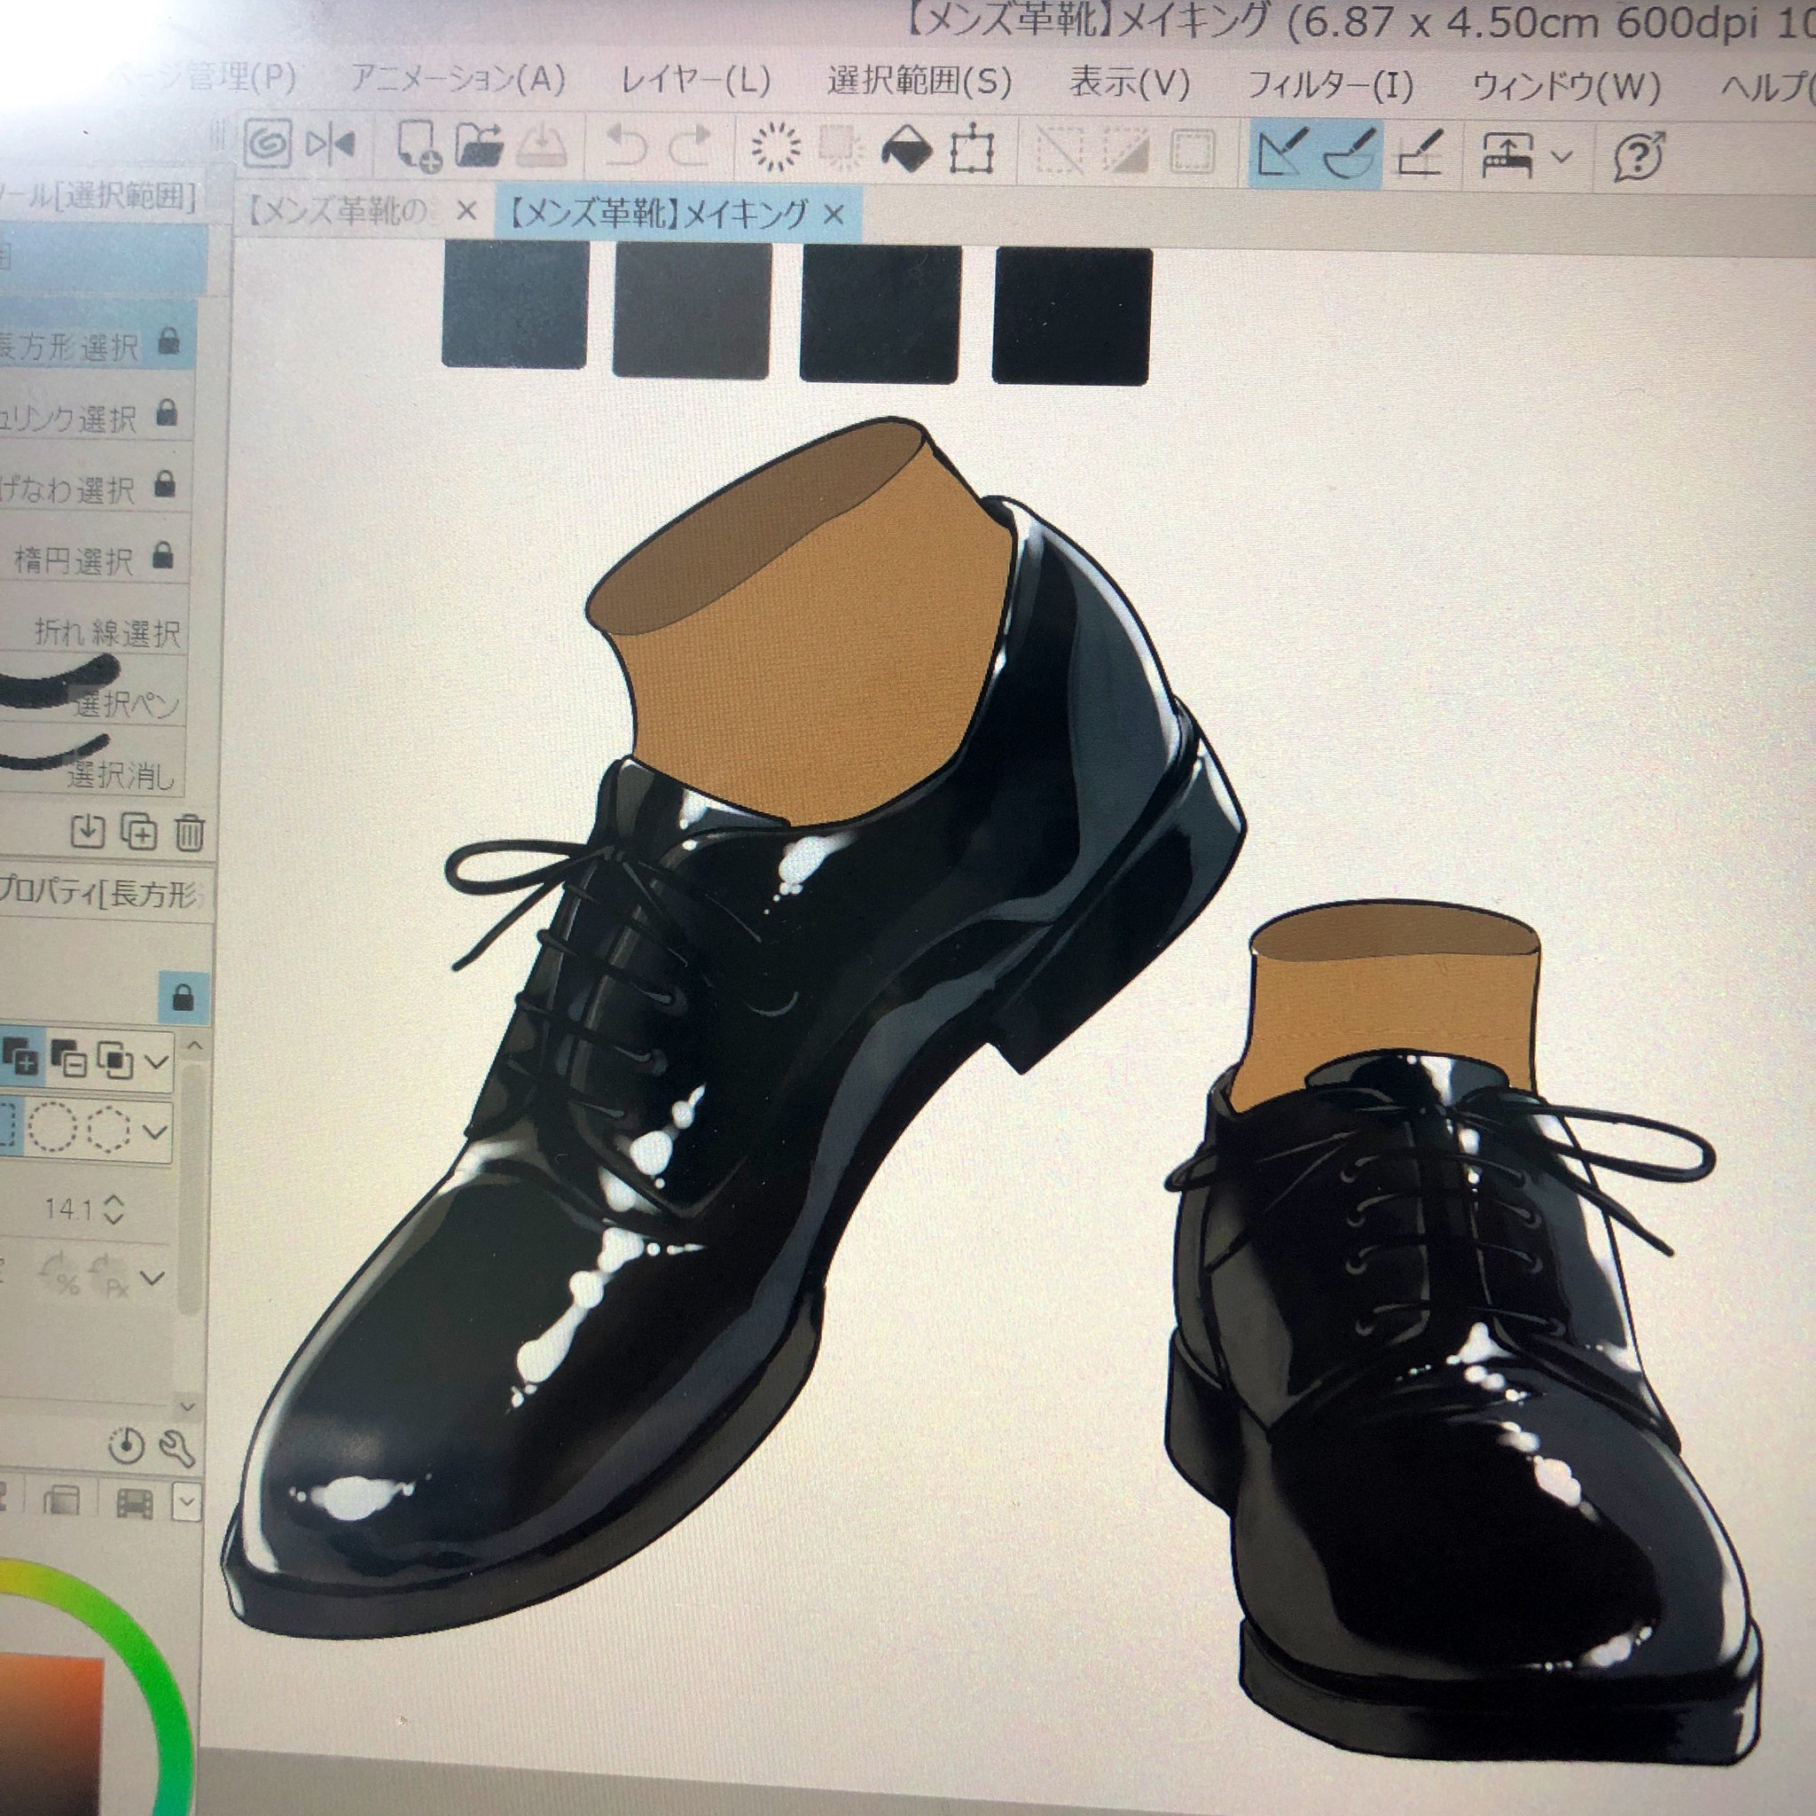Open the アニメーション(A) menu
The image size is (1816, 1816).
pos(458,79)
